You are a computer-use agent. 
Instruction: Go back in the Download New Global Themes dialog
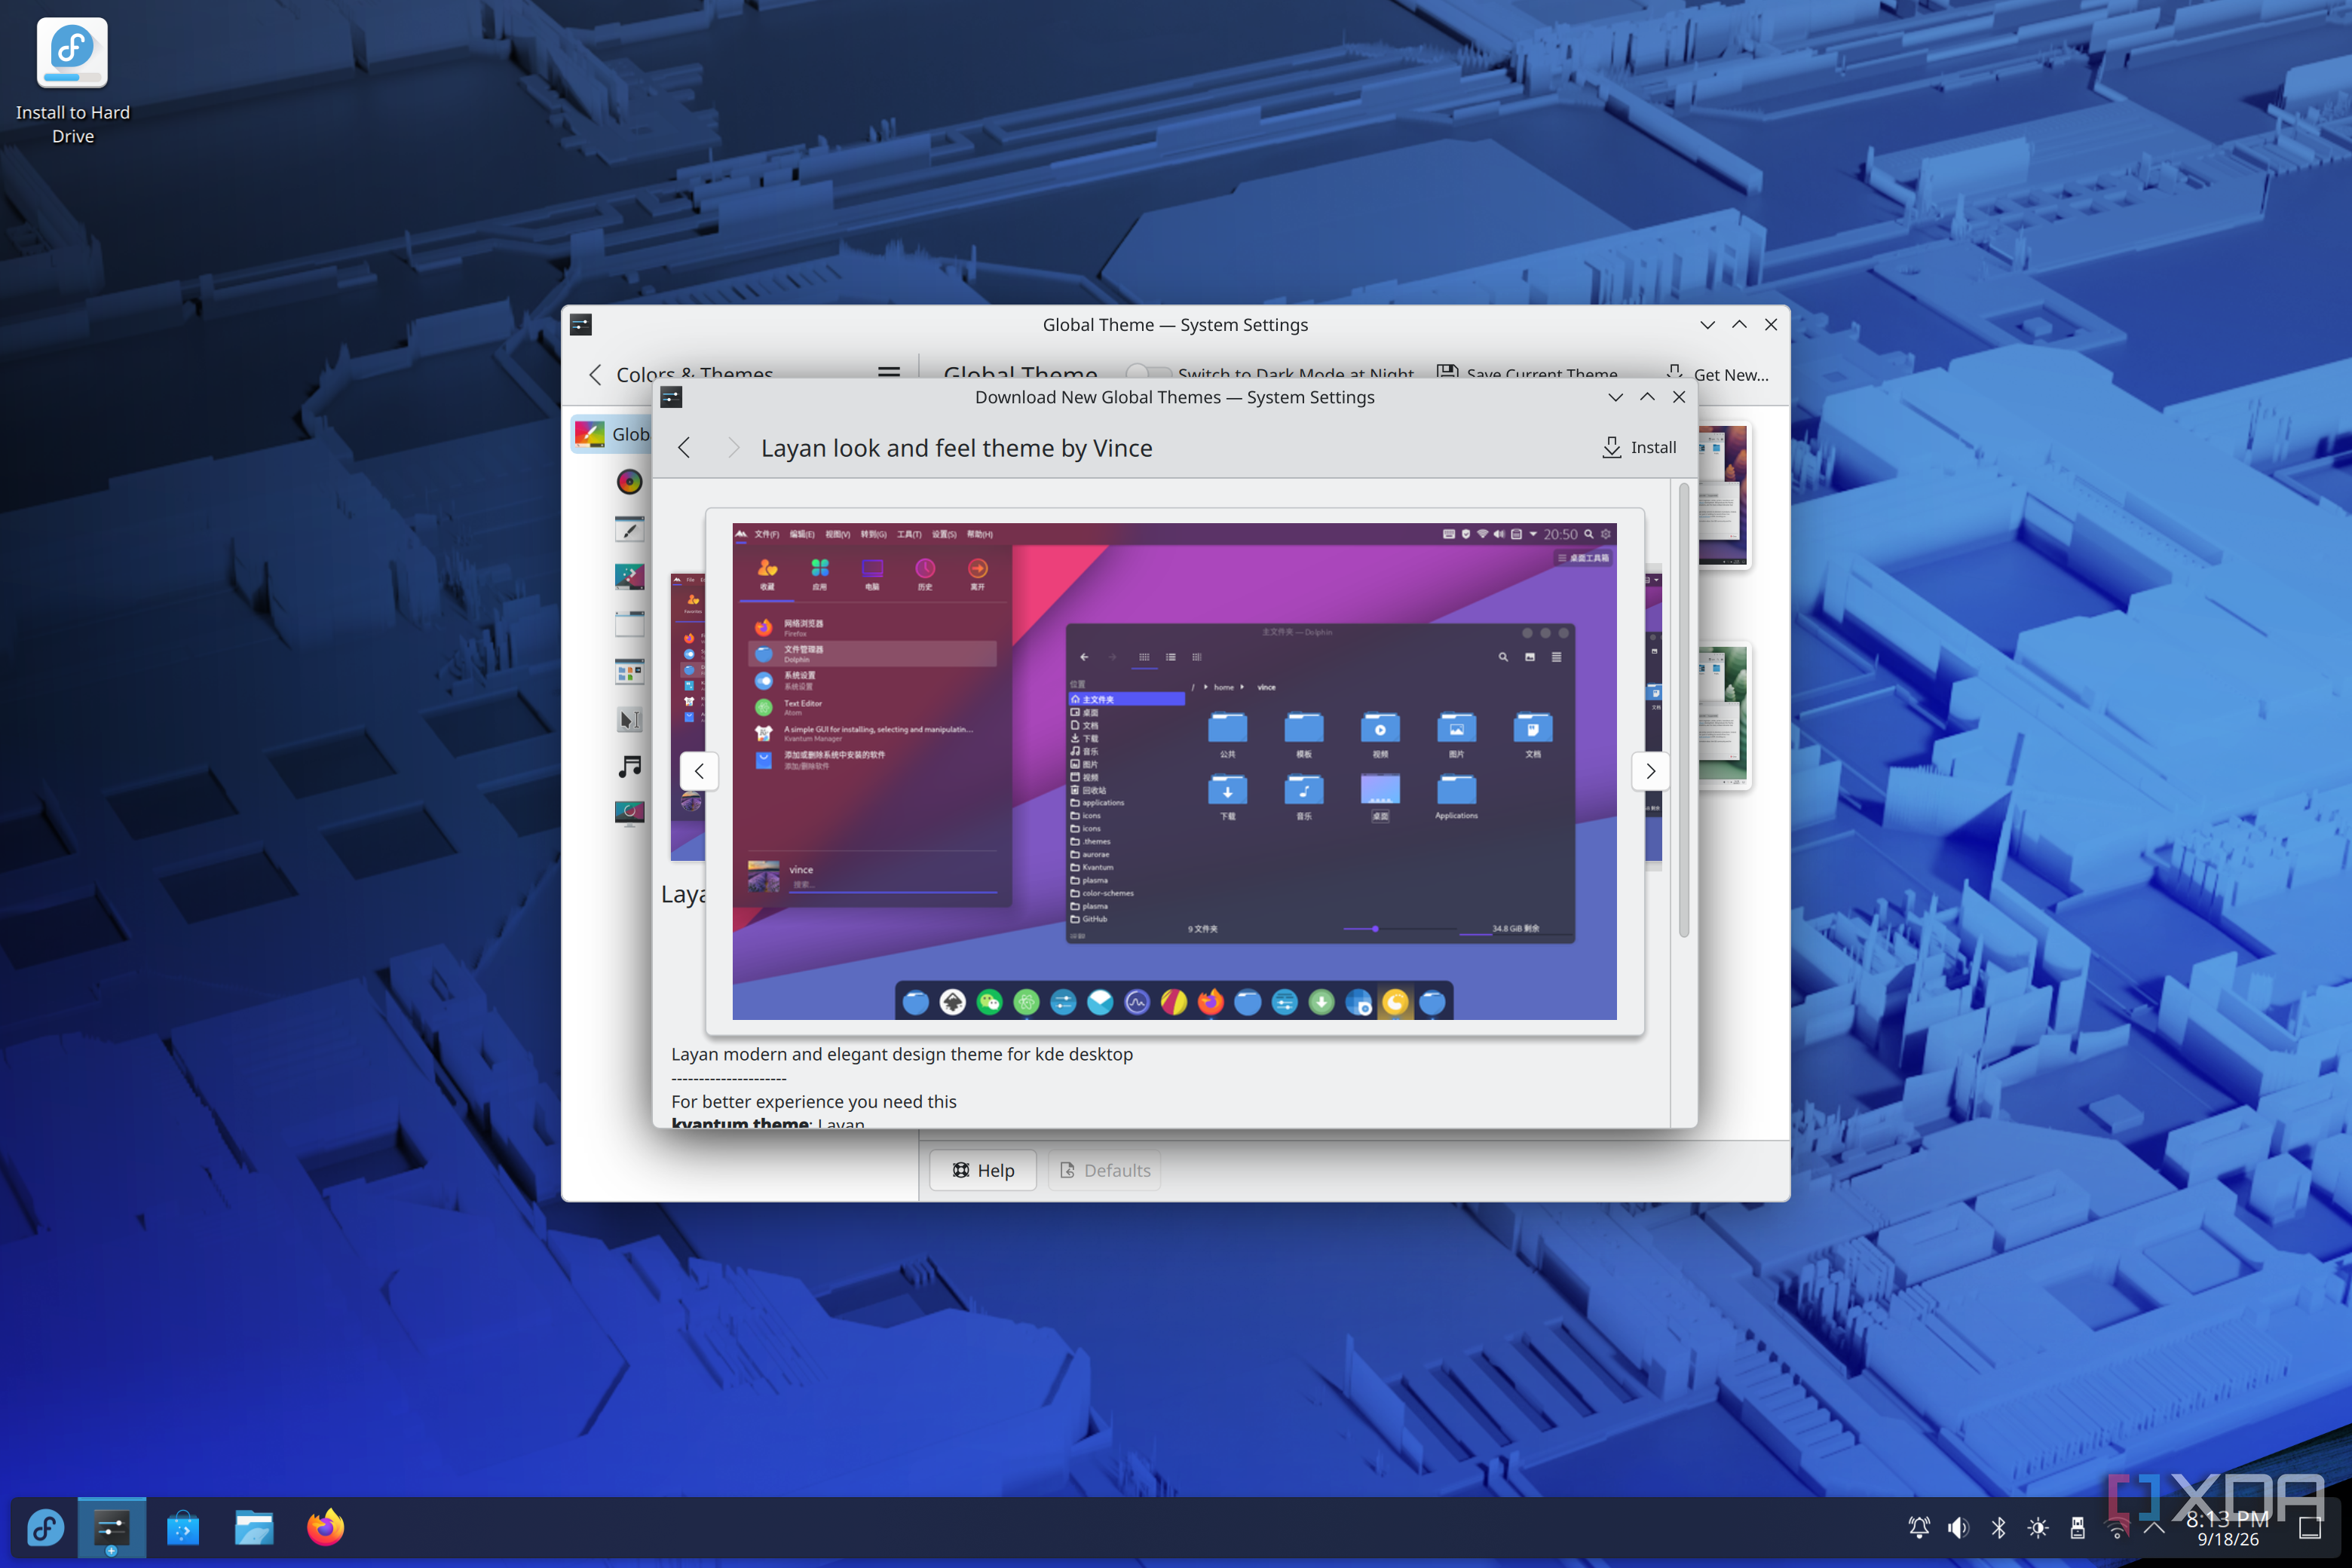[x=684, y=448]
